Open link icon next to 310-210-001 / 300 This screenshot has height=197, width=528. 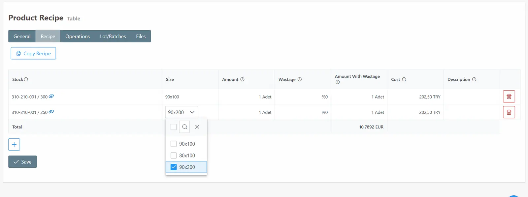pos(51,97)
